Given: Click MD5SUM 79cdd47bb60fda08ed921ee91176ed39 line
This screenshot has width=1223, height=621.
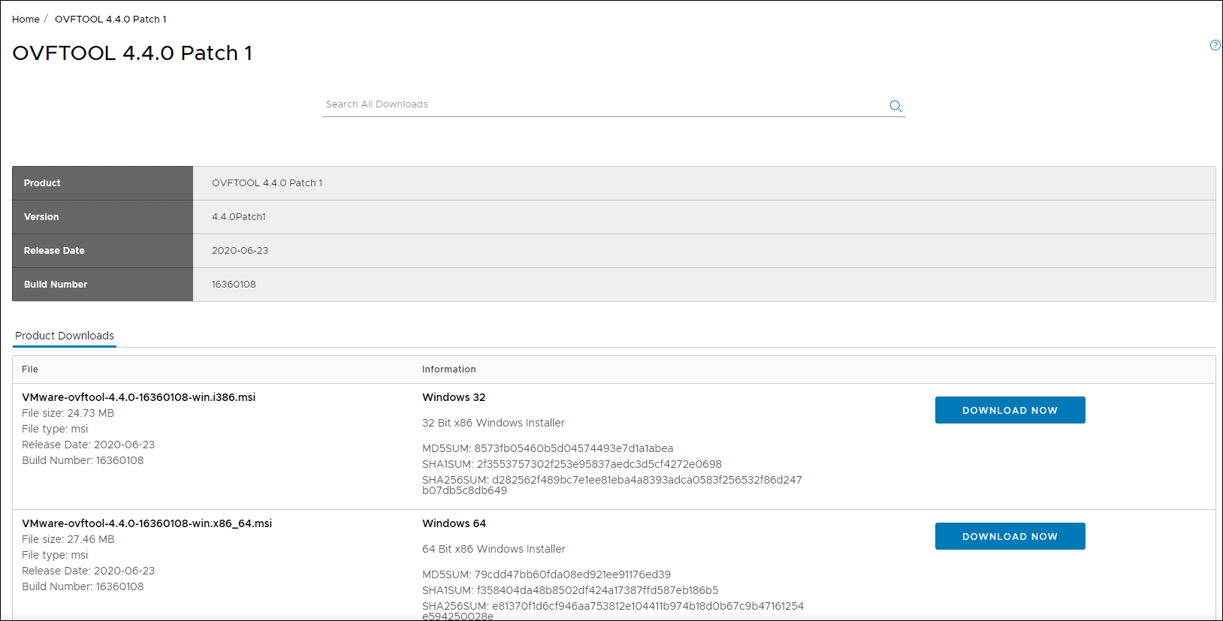Looking at the screenshot, I should [x=546, y=574].
